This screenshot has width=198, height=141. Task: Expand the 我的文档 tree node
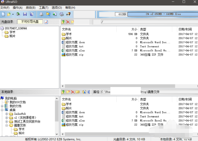2,106
